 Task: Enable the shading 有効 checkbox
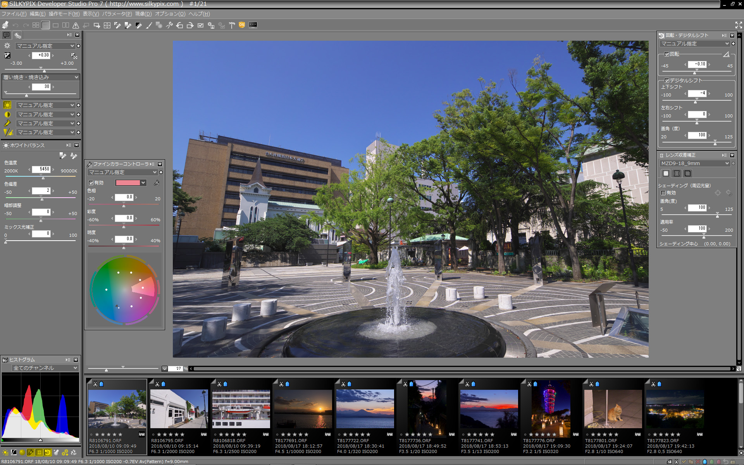coord(663,193)
